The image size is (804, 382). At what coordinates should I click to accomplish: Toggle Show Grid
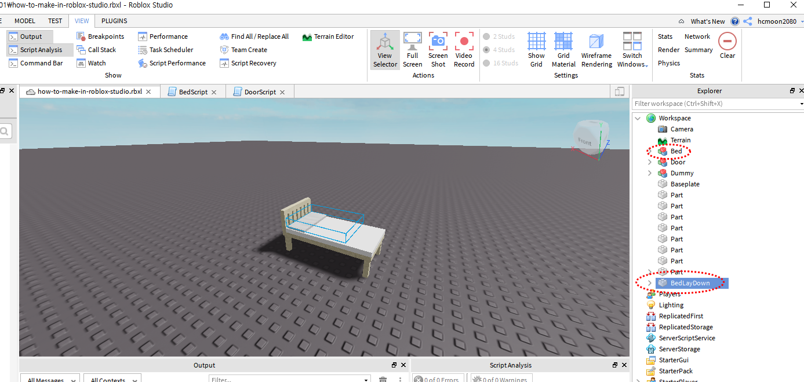pyautogui.click(x=536, y=50)
